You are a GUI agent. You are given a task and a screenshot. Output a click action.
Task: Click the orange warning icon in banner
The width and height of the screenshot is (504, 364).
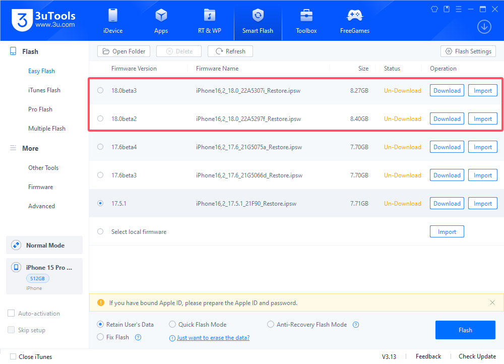pos(101,302)
